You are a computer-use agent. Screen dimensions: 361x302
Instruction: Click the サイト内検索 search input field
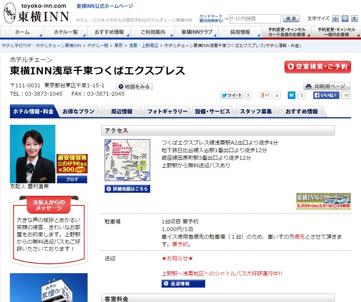[255, 19]
